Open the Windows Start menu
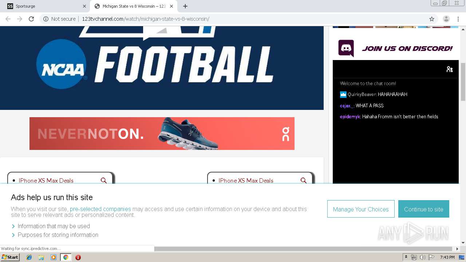 pos(10,257)
